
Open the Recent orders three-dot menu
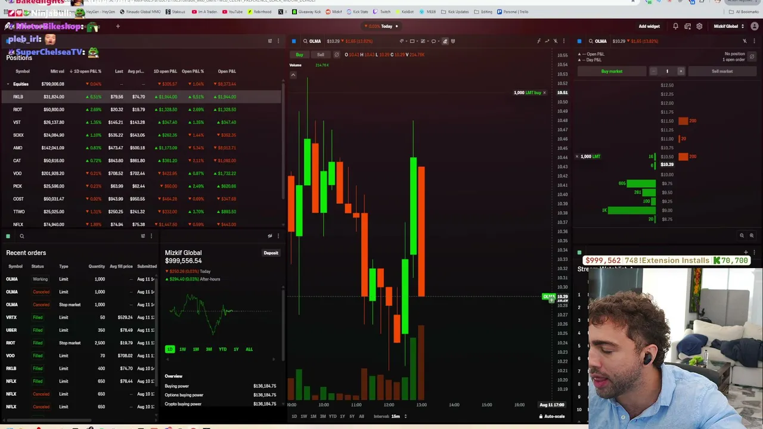coord(151,236)
